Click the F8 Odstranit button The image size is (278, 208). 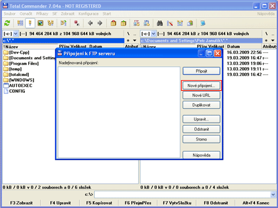216,203
